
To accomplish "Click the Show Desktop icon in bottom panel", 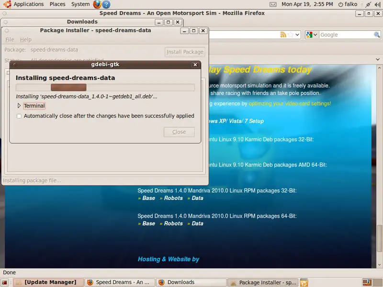I will coord(4,282).
